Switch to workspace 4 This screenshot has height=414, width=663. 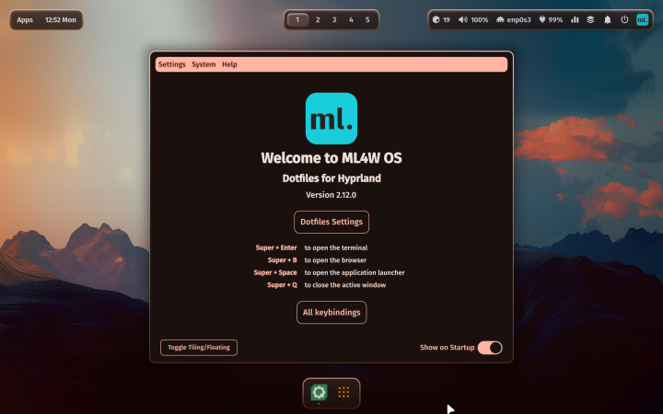pyautogui.click(x=351, y=20)
